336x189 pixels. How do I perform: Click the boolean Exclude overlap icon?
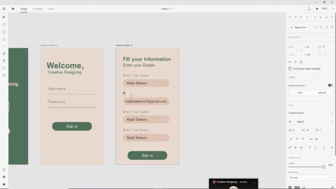tap(332, 27)
